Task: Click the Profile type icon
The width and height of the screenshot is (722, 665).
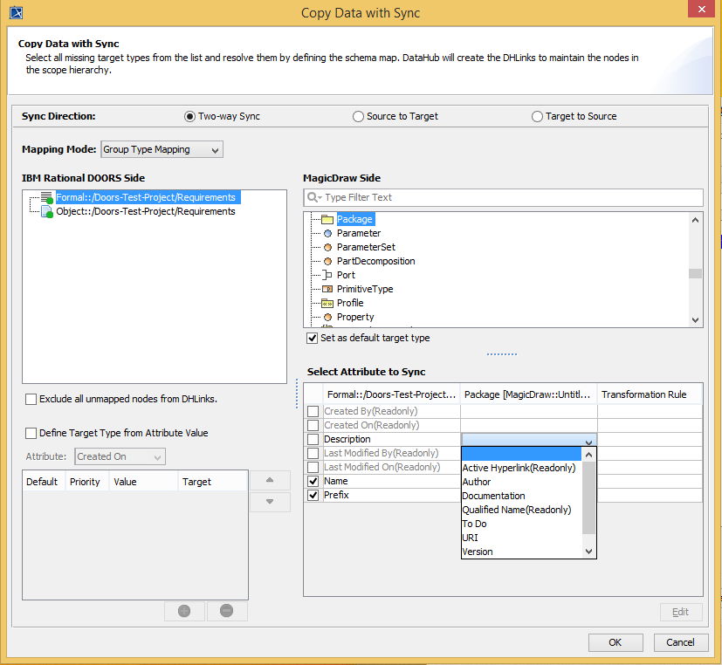Action: 327,303
